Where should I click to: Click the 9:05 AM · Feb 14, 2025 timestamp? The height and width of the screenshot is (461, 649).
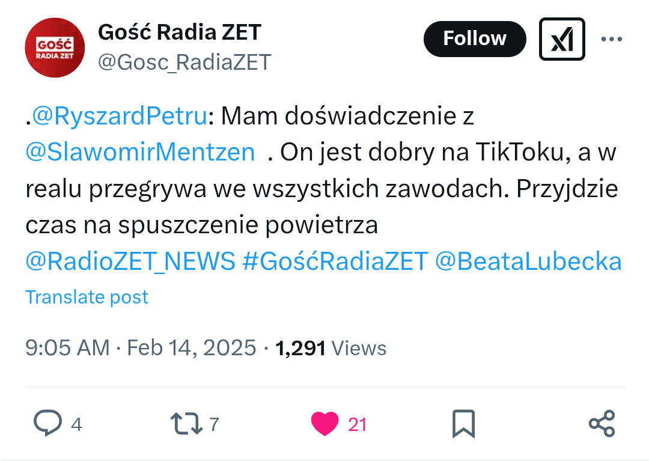point(141,348)
